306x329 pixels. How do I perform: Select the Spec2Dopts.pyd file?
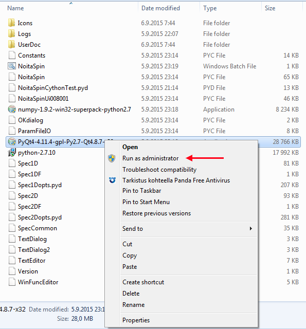point(40,217)
